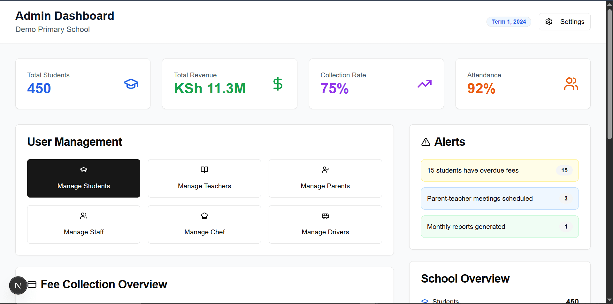Open the Settings panel
The height and width of the screenshot is (304, 613).
(565, 21)
